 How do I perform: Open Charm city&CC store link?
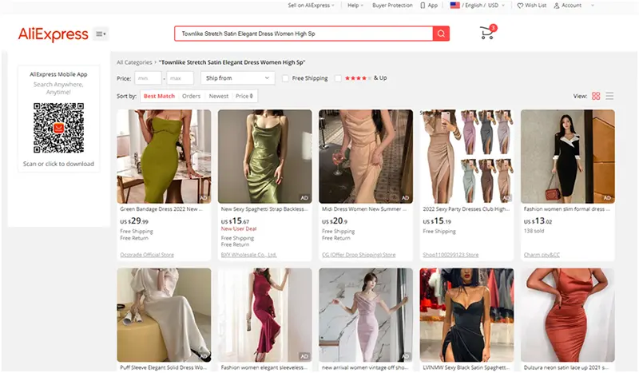pyautogui.click(x=542, y=255)
